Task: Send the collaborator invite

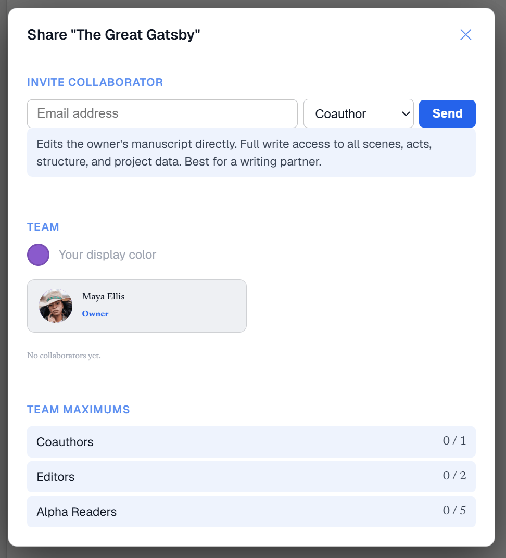Action: (447, 113)
